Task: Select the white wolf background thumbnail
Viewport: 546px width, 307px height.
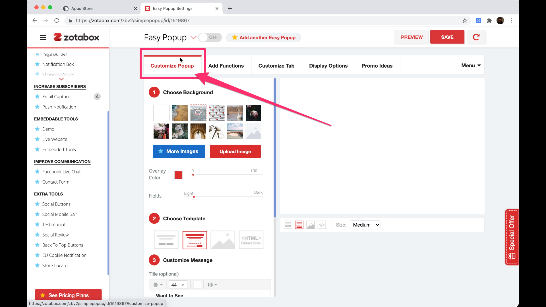Action: pos(180,131)
